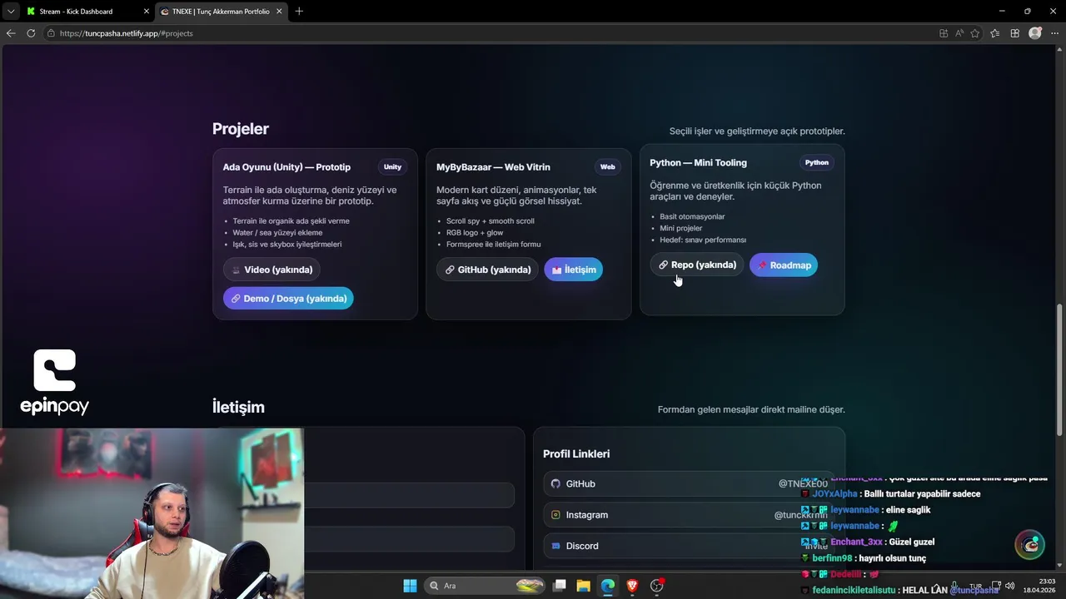Click the Projeler section heading
The width and height of the screenshot is (1066, 599).
[240, 129]
